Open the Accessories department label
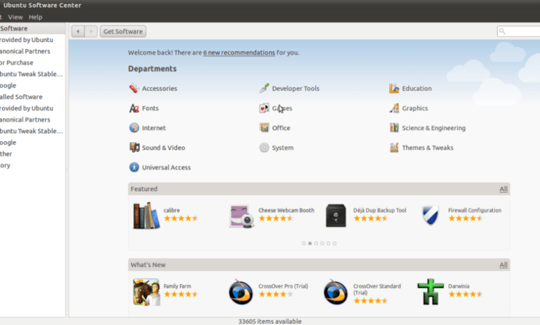 [159, 89]
